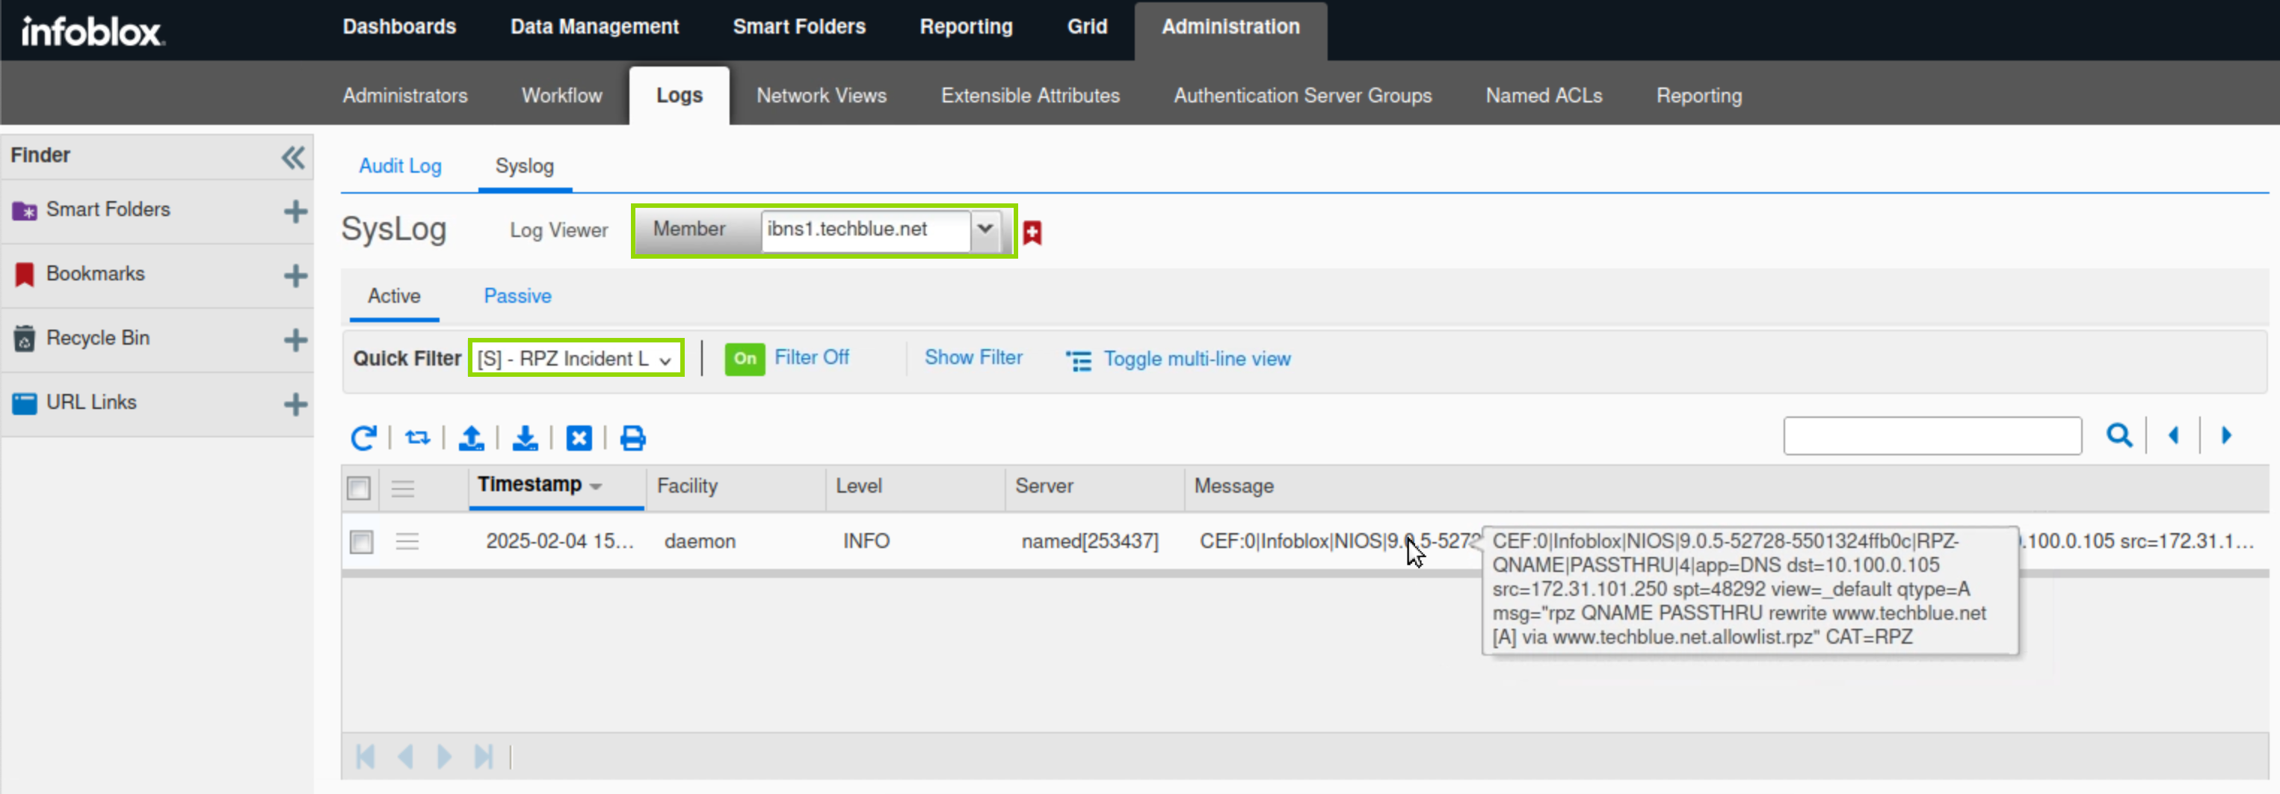Collapse the Finder panel
This screenshot has width=2280, height=794.
pyautogui.click(x=293, y=157)
